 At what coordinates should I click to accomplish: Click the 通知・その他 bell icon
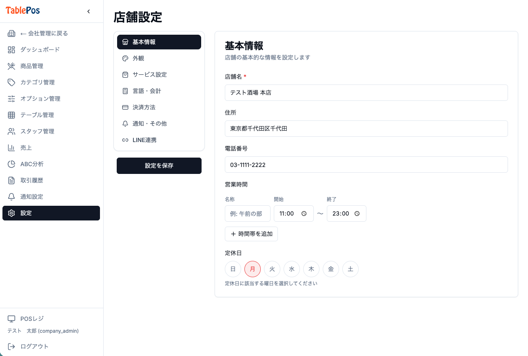pos(125,124)
